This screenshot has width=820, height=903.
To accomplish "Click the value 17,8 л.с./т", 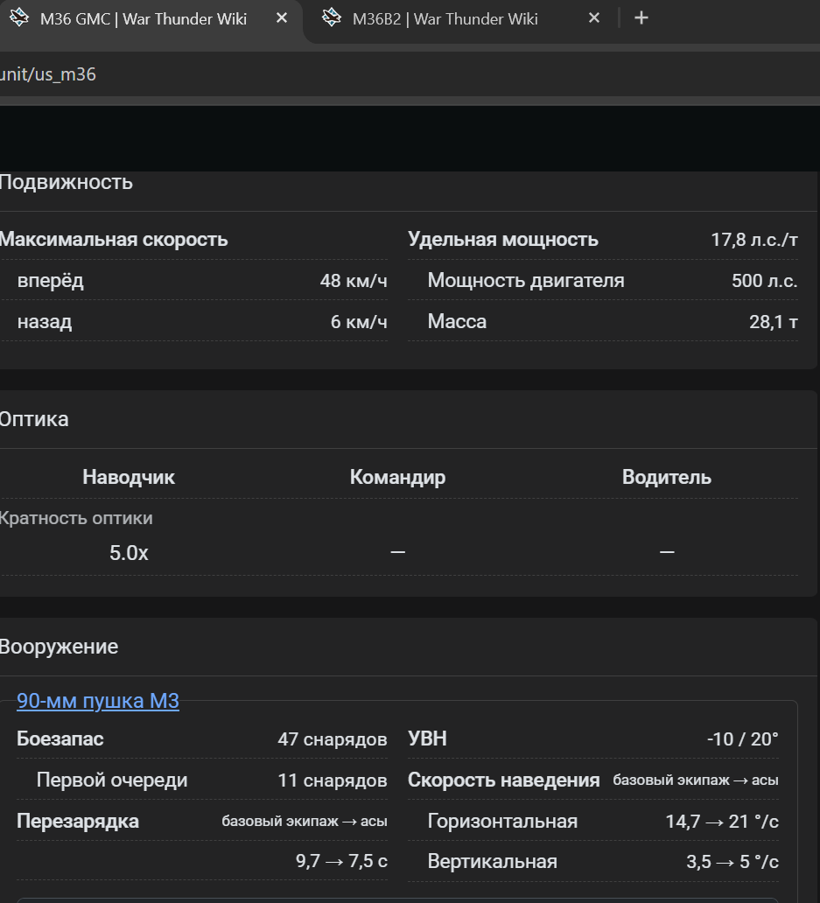I will 754,240.
